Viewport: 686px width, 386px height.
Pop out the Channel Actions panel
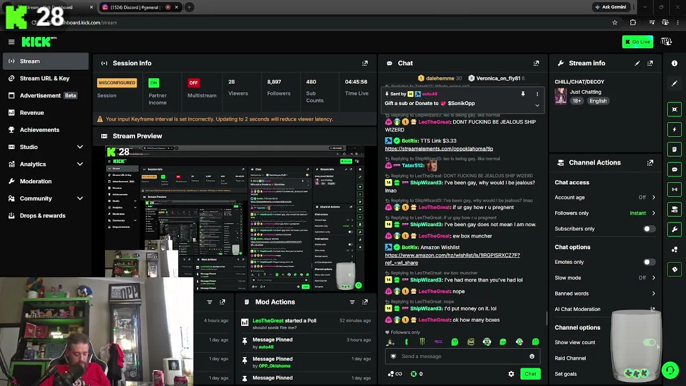(650, 162)
